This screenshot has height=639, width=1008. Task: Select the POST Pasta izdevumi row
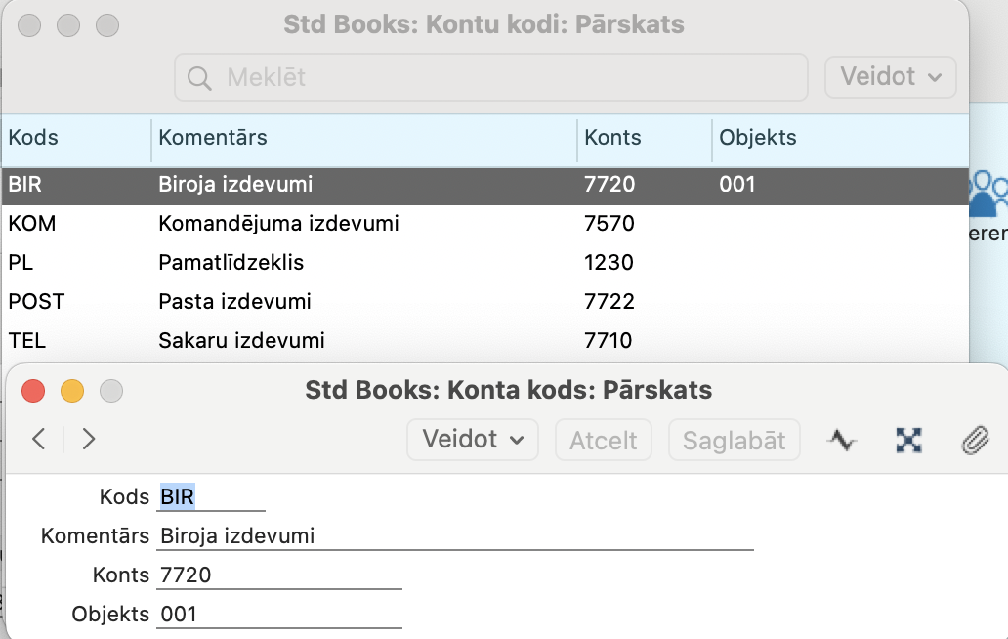point(485,302)
